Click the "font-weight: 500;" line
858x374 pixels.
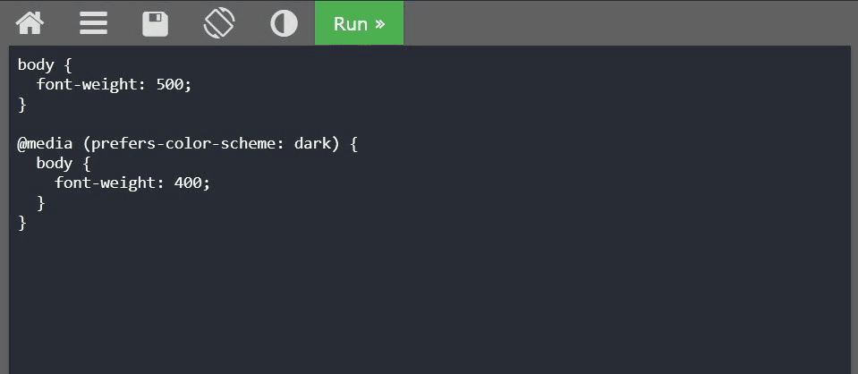coord(114,85)
